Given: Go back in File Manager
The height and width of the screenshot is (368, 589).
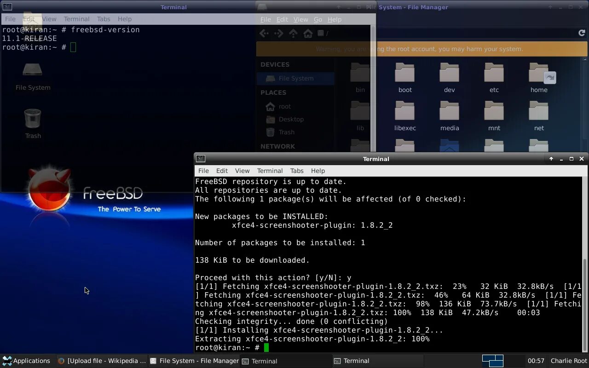Looking at the screenshot, I should [x=264, y=33].
